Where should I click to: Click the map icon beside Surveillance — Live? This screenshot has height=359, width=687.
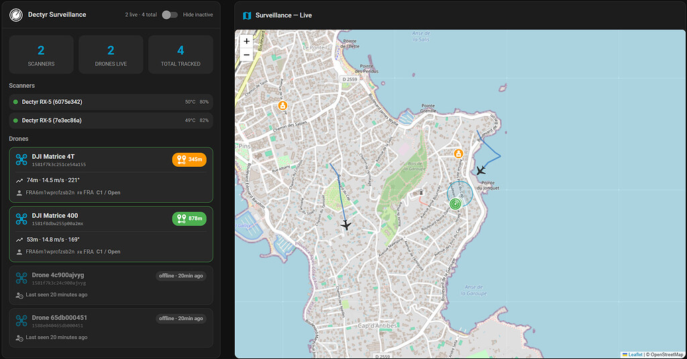(x=247, y=15)
